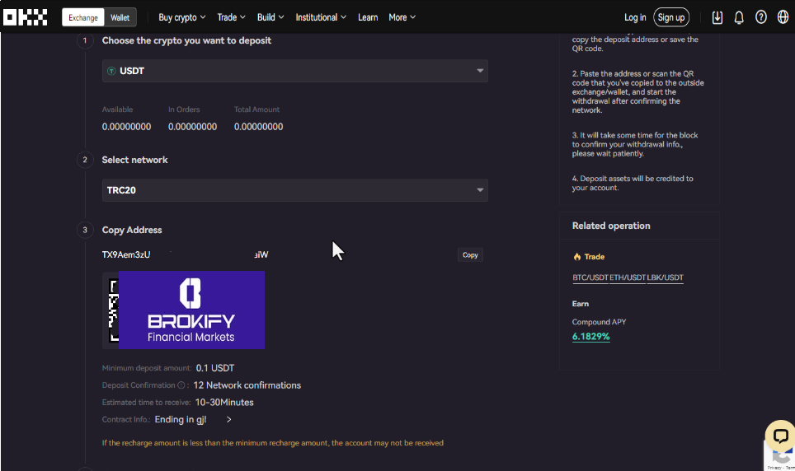Open the USDT crypto dropdown

click(x=294, y=71)
